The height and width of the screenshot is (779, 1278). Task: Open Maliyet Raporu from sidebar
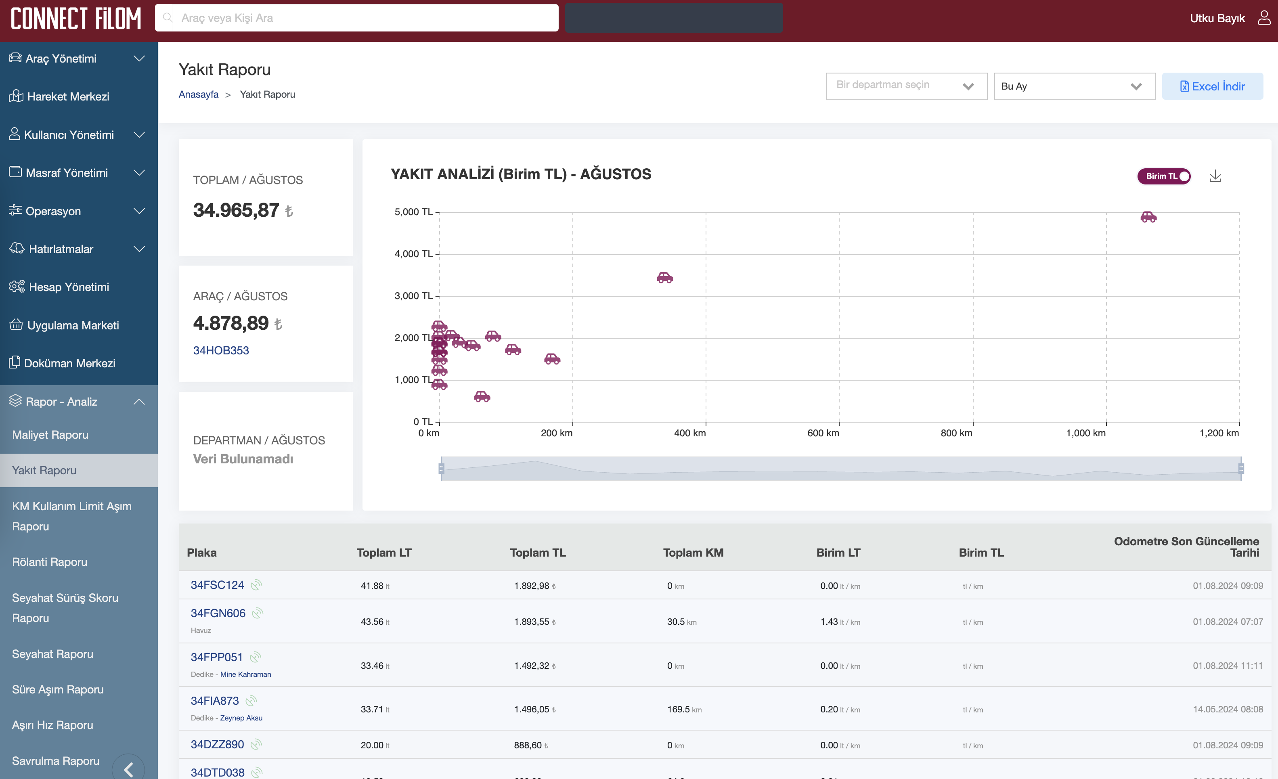point(50,435)
